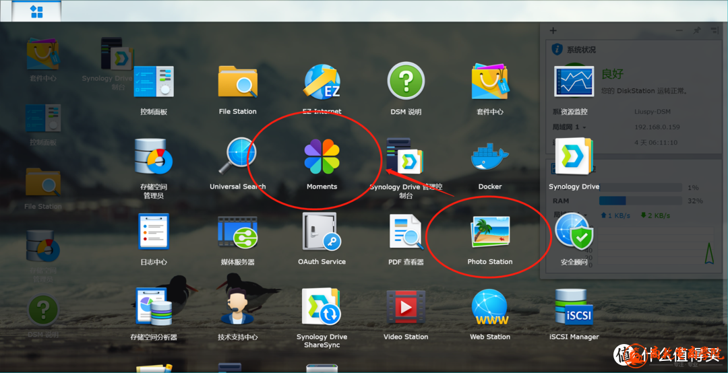Click the 2 KB/s download rate
This screenshot has height=373, width=728.
click(655, 215)
